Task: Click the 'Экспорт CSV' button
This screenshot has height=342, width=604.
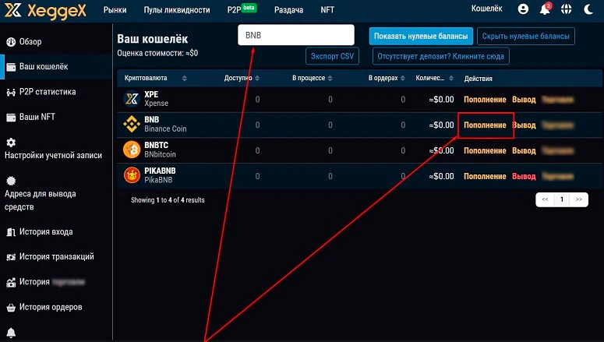Action: (x=332, y=56)
